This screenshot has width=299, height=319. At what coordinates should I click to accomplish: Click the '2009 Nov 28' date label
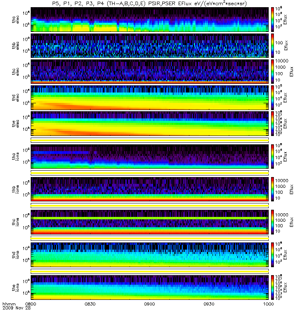[16, 308]
